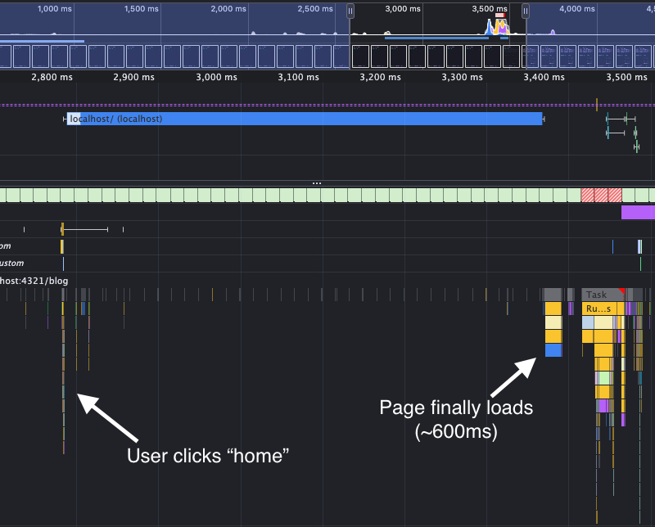Click the yellow marker line above the network track
Image resolution: width=655 pixels, height=527 pixels.
click(596, 104)
